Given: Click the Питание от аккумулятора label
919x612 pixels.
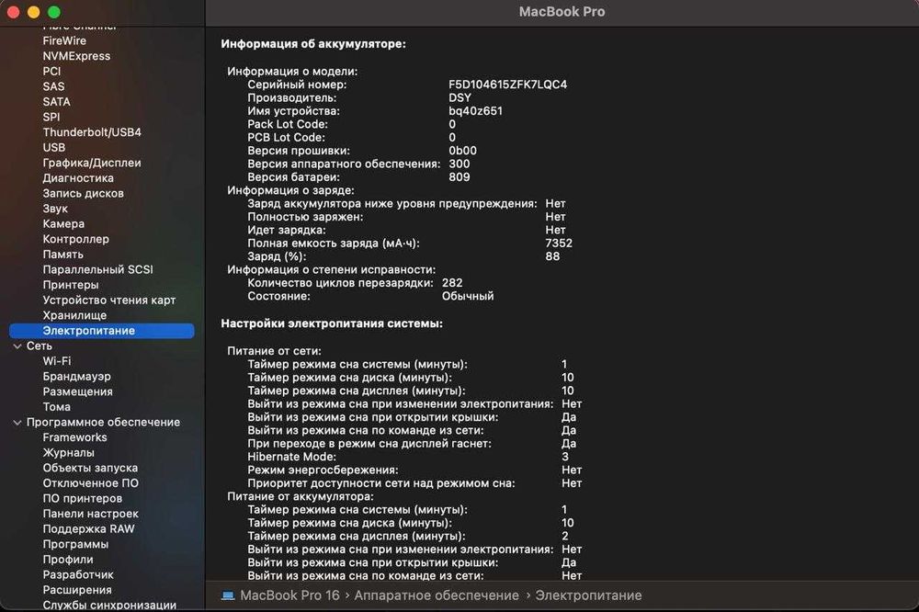Looking at the screenshot, I should [x=301, y=496].
